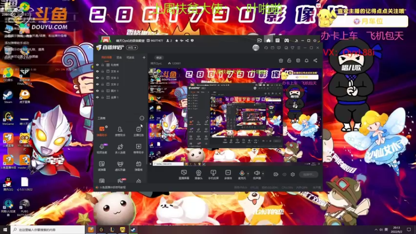The width and height of the screenshot is (416, 234).
Task: Click the Windows taskbar search box
Action: (48, 229)
